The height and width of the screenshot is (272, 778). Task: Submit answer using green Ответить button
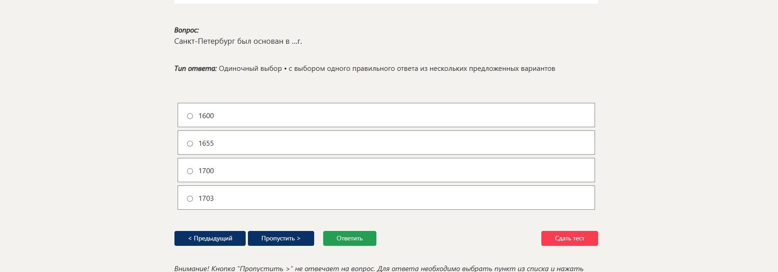point(350,238)
